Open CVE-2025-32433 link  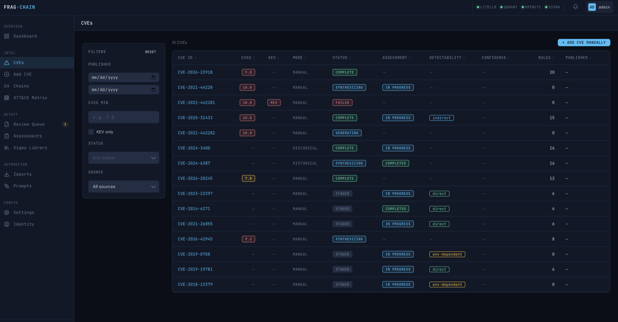pos(195,118)
